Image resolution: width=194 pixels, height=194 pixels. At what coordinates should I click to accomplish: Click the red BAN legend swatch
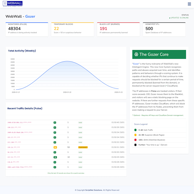click(x=135, y=140)
